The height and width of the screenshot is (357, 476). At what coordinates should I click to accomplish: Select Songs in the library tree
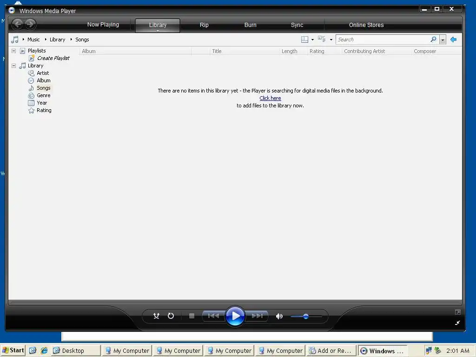click(x=43, y=88)
